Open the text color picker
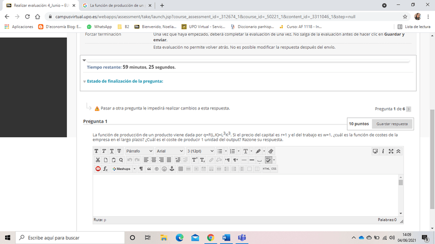 coord(247,151)
